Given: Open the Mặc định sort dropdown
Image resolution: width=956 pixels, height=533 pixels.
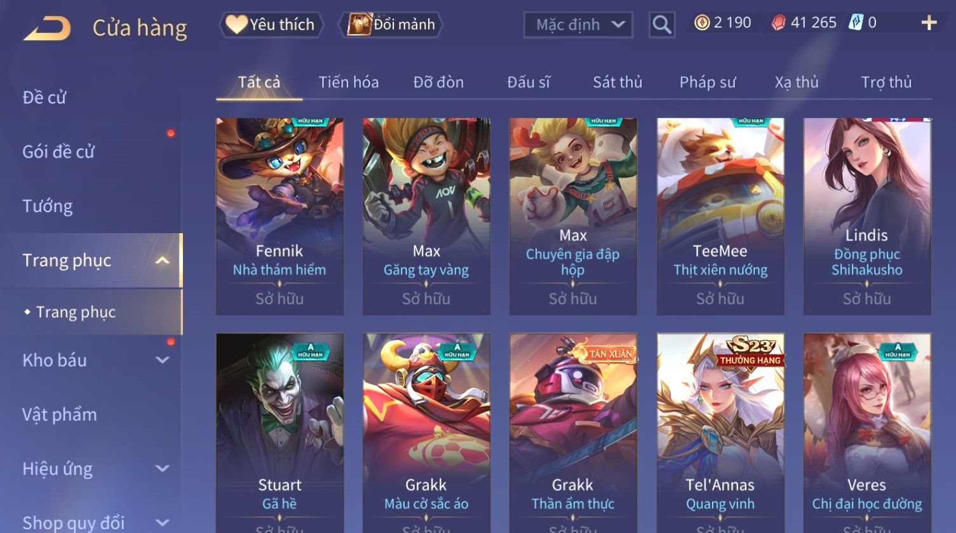Looking at the screenshot, I should click(578, 25).
